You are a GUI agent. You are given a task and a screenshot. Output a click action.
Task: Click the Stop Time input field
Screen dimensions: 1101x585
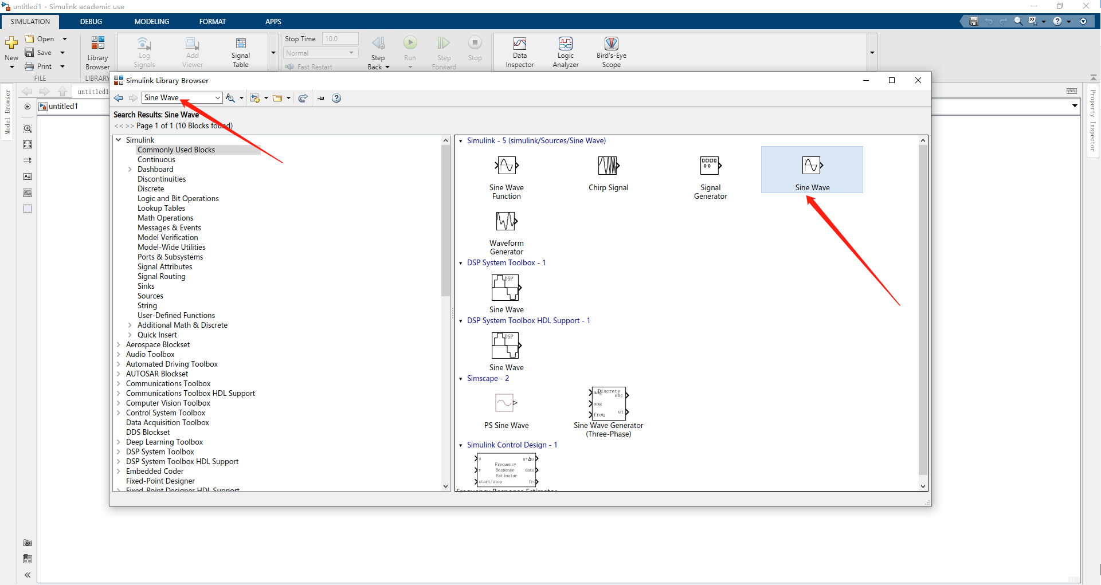pyautogui.click(x=339, y=38)
